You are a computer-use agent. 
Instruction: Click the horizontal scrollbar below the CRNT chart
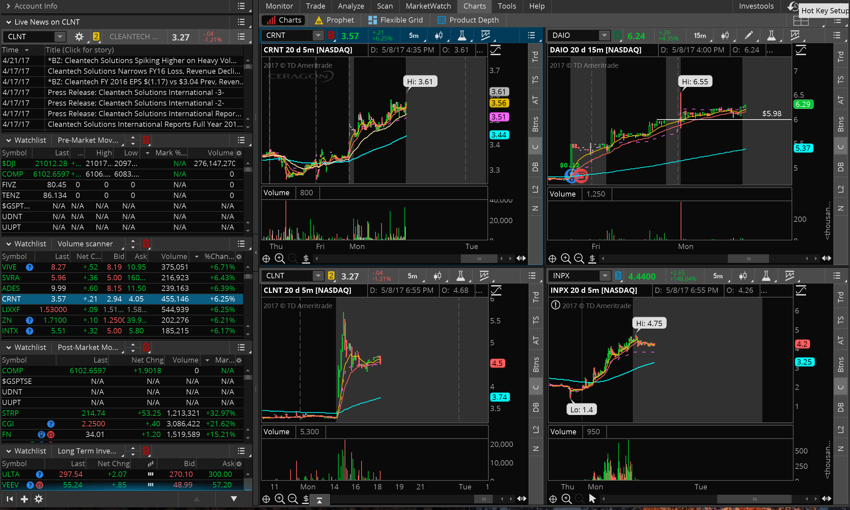(x=478, y=258)
